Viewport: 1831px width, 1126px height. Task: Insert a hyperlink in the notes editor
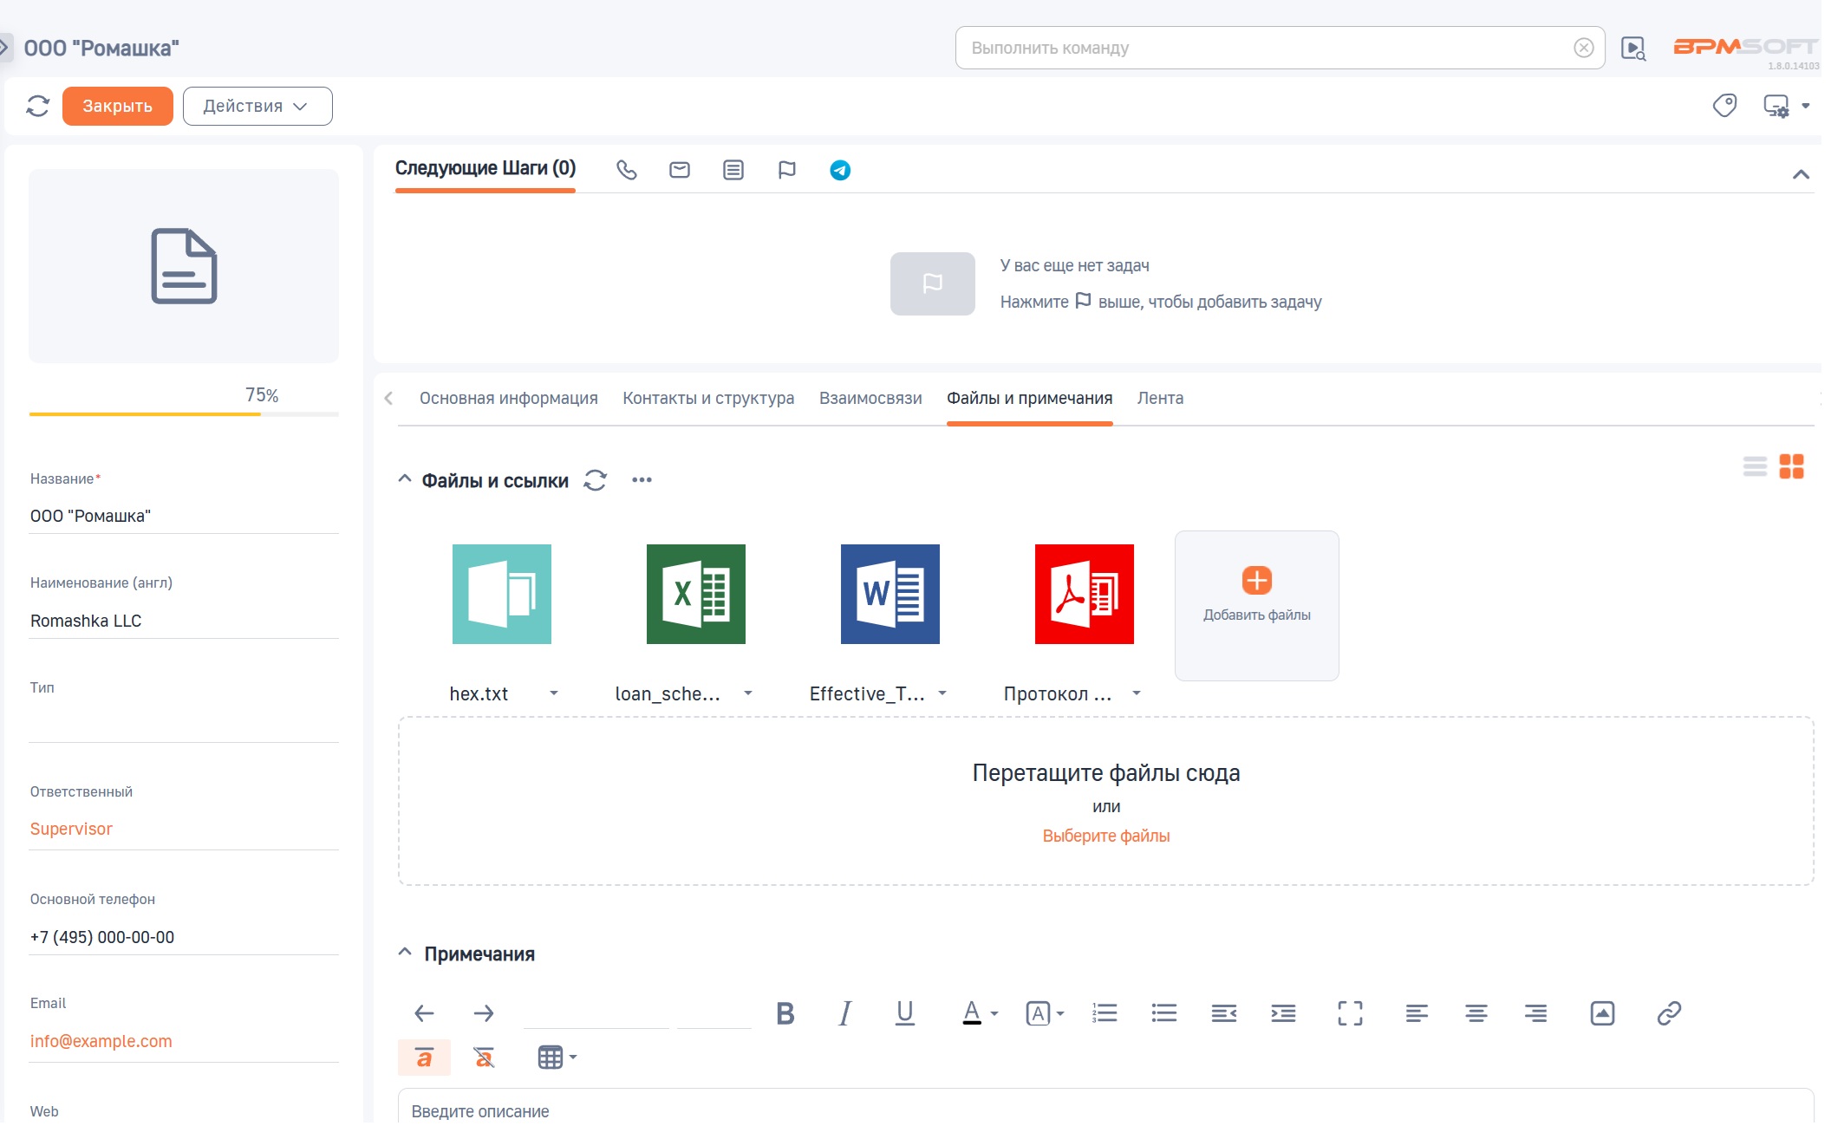click(x=1670, y=1012)
